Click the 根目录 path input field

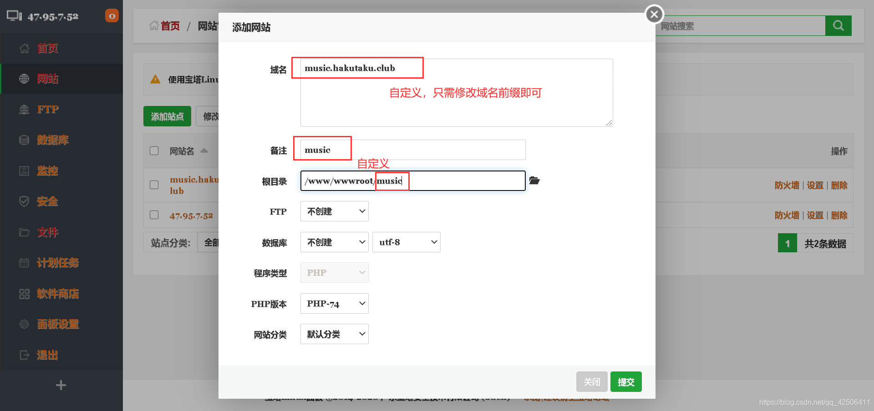413,180
